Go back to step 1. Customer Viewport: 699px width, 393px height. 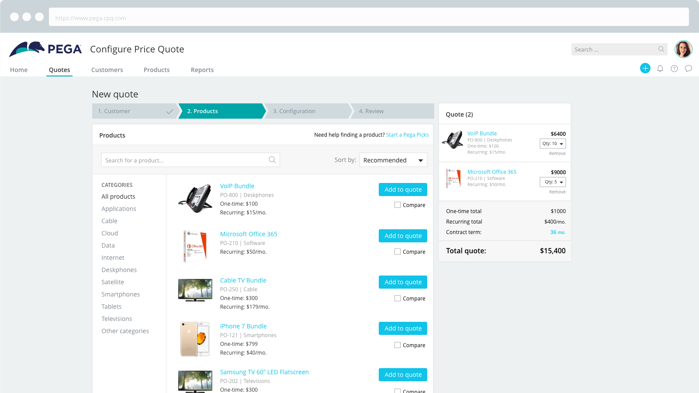135,111
